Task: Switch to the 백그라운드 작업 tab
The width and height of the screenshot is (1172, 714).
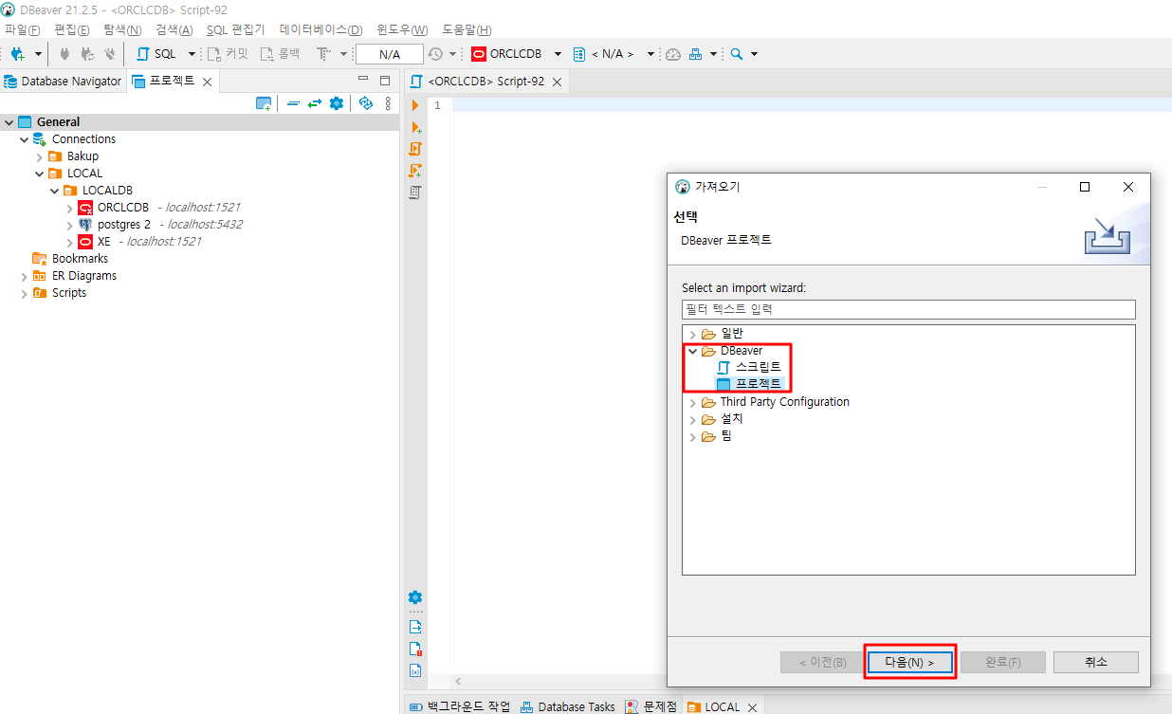Action: click(459, 706)
